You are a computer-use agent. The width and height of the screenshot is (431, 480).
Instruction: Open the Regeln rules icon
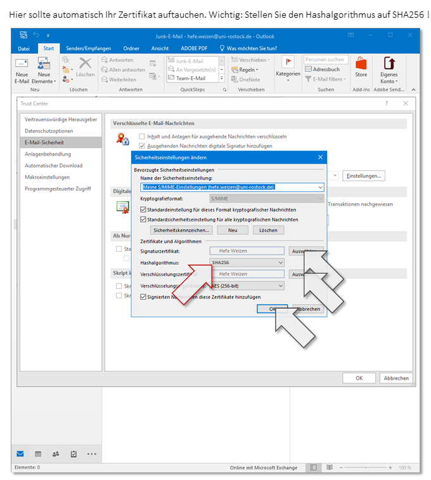[235, 70]
